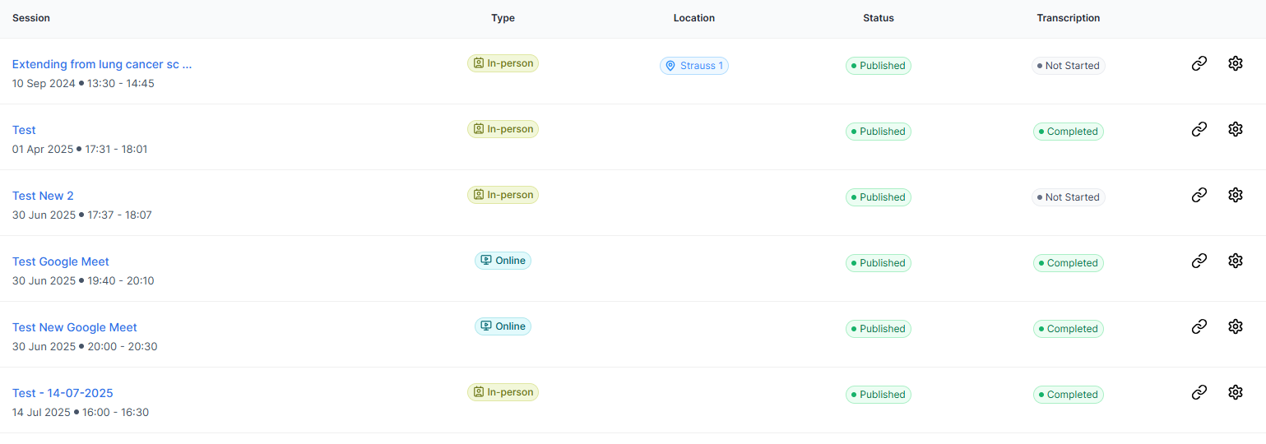The image size is (1266, 444).
Task: Open the Test Google Meet session
Action: tap(61, 261)
